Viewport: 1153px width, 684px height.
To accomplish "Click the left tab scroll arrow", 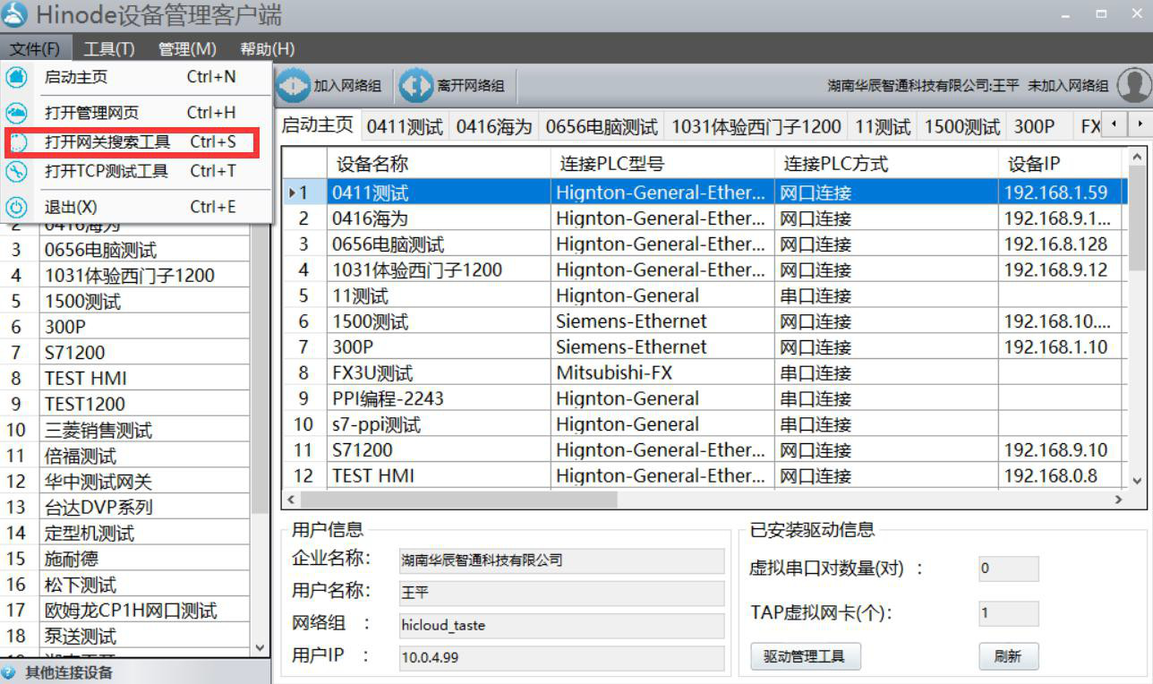I will [x=1112, y=125].
